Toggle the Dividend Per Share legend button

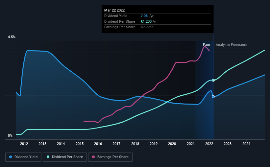coord(65,157)
